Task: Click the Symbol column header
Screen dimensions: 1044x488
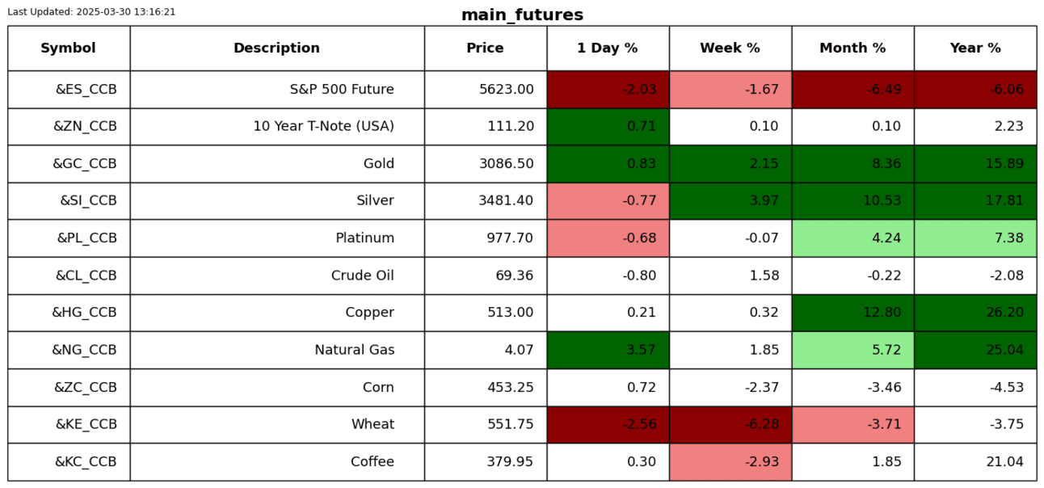Action: click(69, 48)
